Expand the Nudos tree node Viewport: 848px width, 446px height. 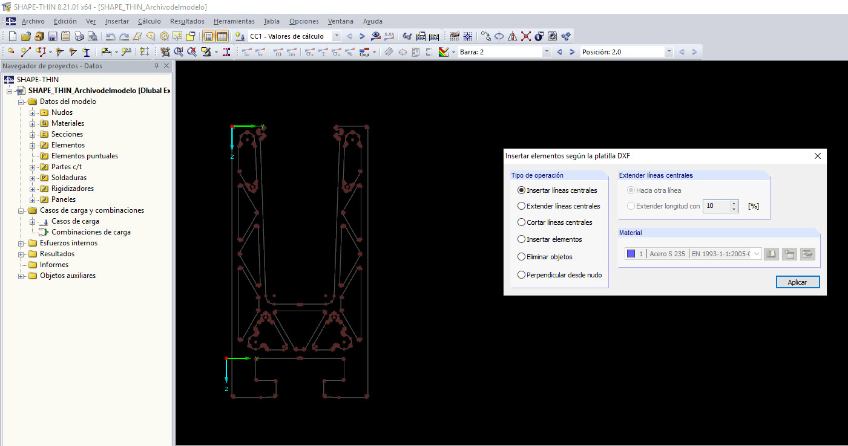click(33, 112)
